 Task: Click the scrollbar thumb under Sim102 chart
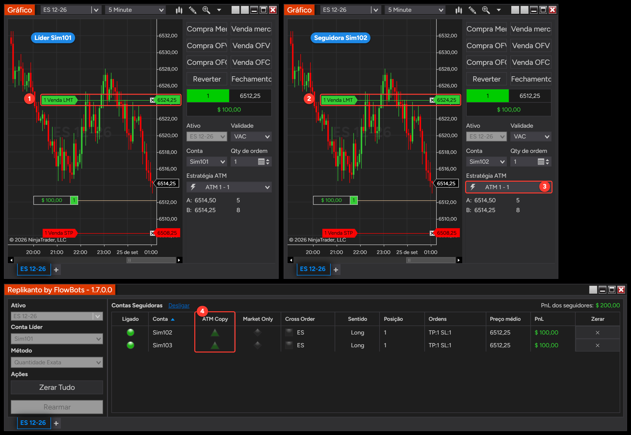click(431, 260)
